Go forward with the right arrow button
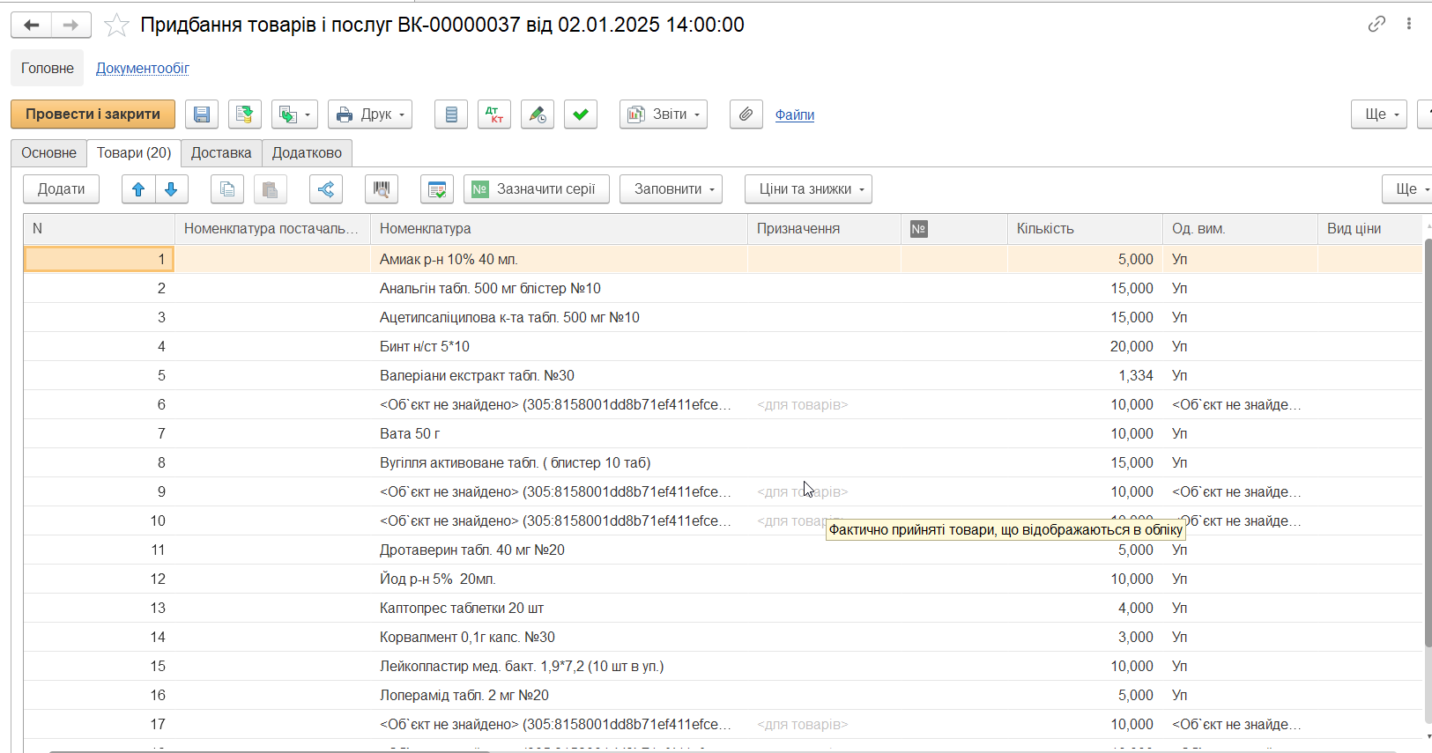Image resolution: width=1432 pixels, height=753 pixels. pyautogui.click(x=71, y=25)
